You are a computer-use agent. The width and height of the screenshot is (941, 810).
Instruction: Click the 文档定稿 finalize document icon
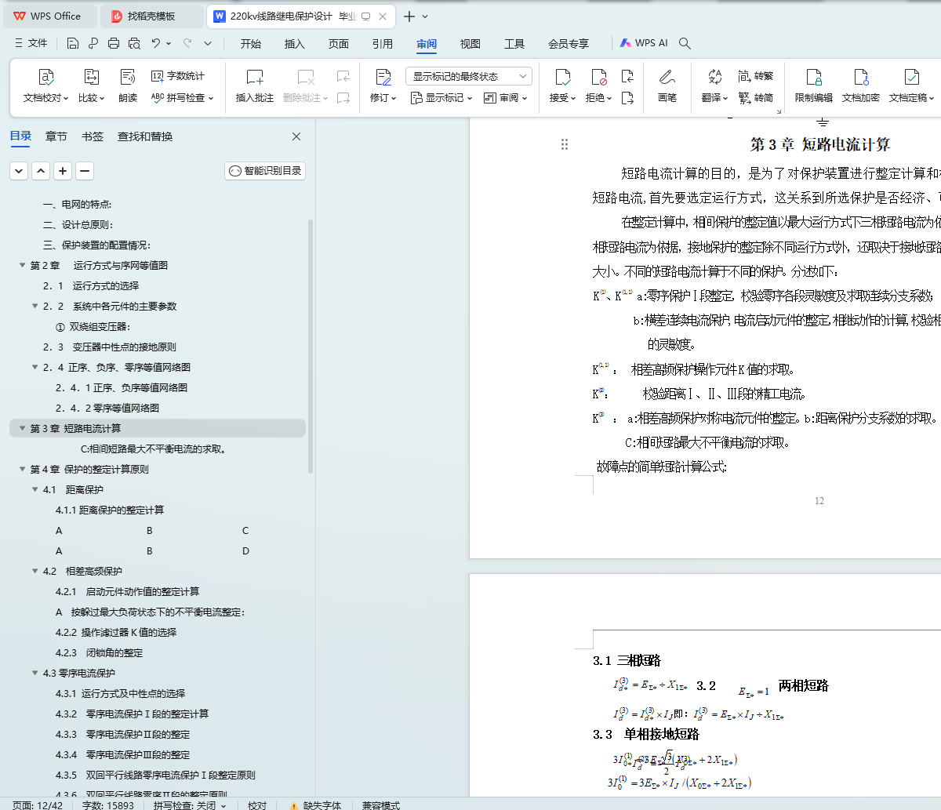[x=911, y=77]
